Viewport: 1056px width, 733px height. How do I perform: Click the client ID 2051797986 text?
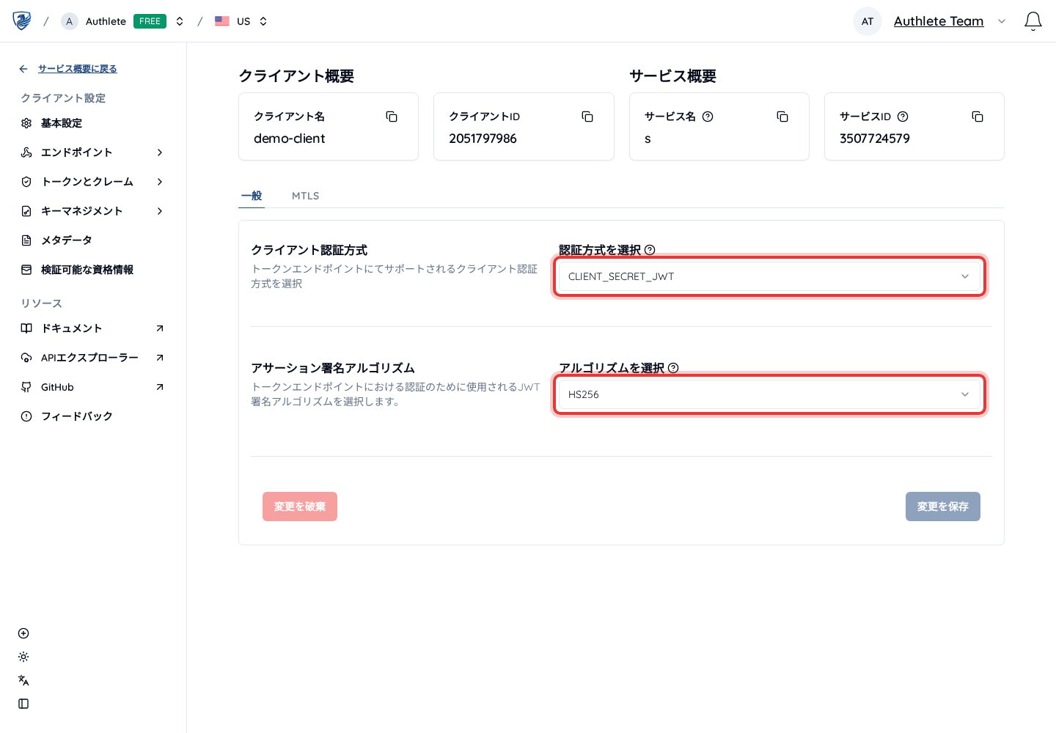(483, 139)
